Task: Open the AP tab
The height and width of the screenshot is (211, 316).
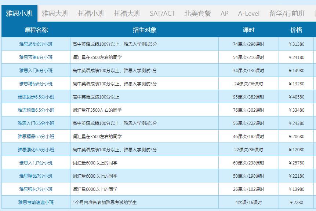Action: pos(224,14)
